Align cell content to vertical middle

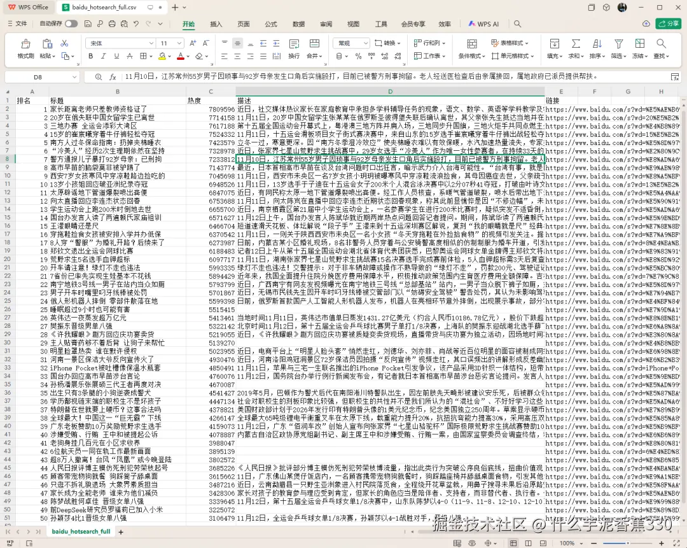coord(237,43)
